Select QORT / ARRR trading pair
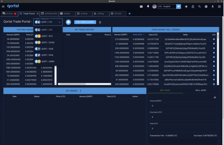 [x=48, y=62]
